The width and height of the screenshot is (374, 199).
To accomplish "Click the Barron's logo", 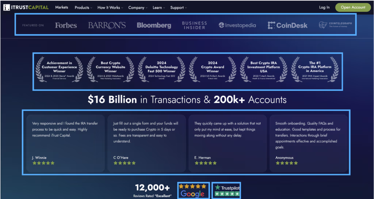I will pyautogui.click(x=107, y=25).
